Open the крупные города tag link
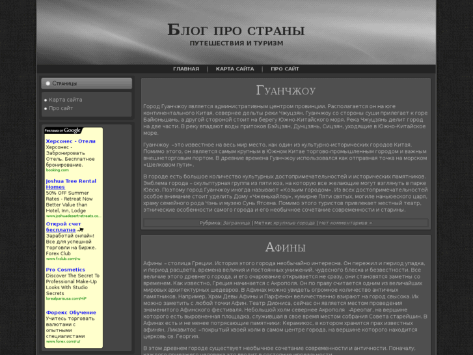 click(294, 223)
